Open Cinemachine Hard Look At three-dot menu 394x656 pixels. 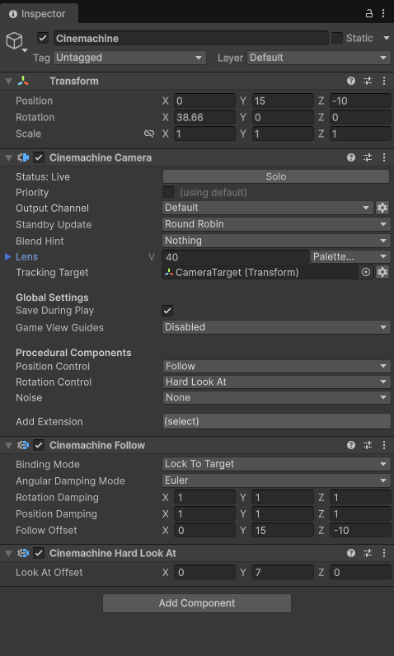click(384, 553)
